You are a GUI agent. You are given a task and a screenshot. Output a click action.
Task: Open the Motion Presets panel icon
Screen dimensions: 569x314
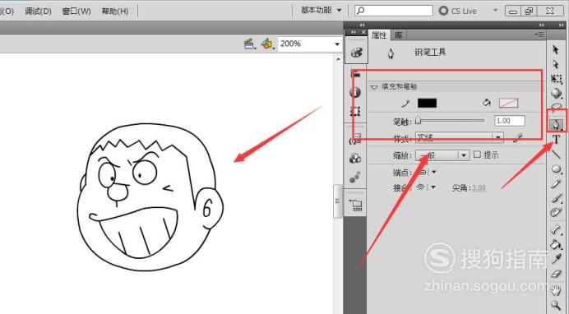(x=355, y=177)
